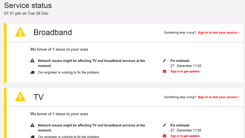The width and height of the screenshot is (245, 138).
Task: Click the Broadband fix estimate date
Action: pyautogui.click(x=186, y=66)
